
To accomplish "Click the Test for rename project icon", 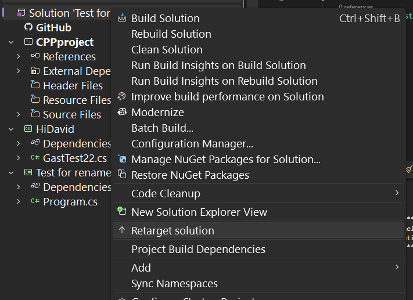I will click(x=28, y=172).
